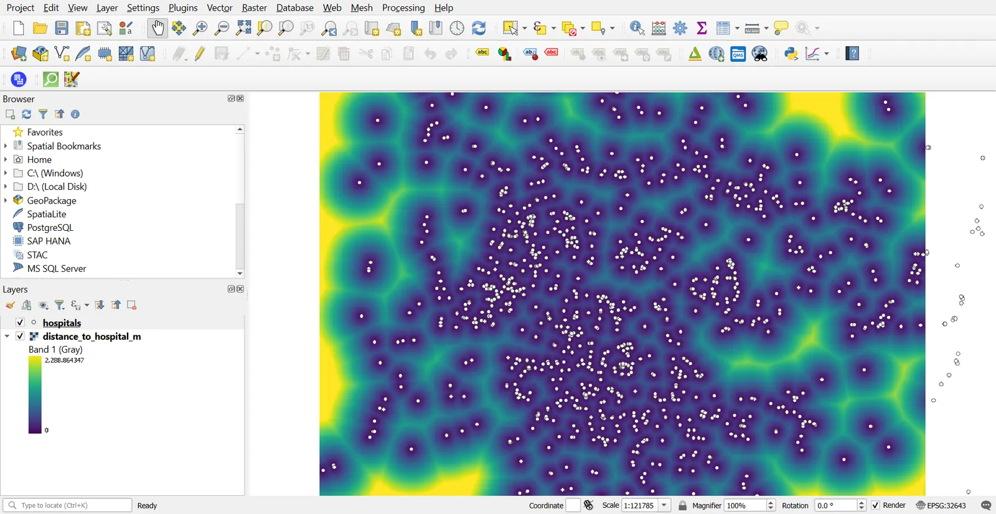Viewport: 996px width, 514px height.
Task: Open the Plugins menu
Action: coord(183,7)
